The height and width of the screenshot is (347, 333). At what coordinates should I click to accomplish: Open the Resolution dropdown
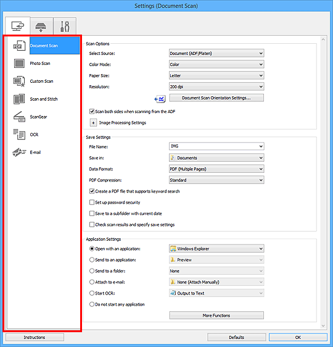(216, 86)
